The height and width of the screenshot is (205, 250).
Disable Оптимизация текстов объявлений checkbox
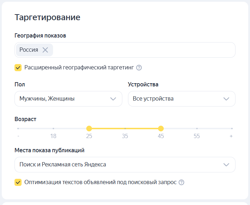[18, 182]
